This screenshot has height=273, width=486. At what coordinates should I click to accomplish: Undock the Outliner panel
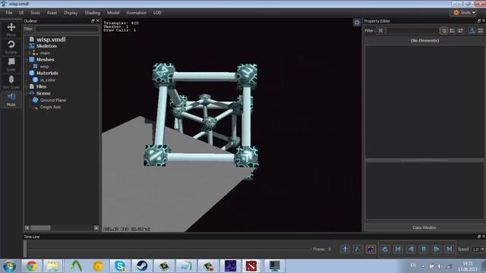pos(93,20)
